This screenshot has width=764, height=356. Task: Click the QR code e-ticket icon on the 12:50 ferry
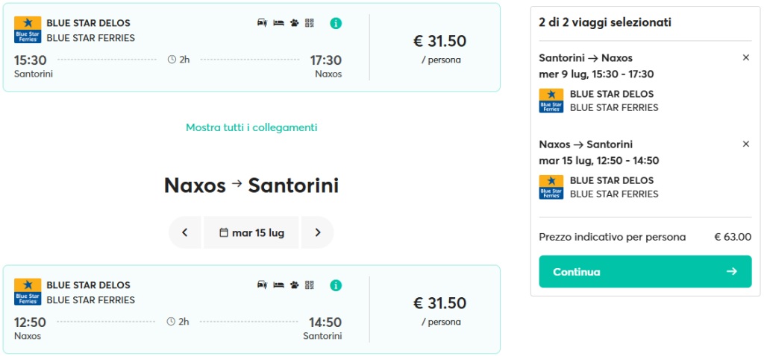(x=310, y=285)
